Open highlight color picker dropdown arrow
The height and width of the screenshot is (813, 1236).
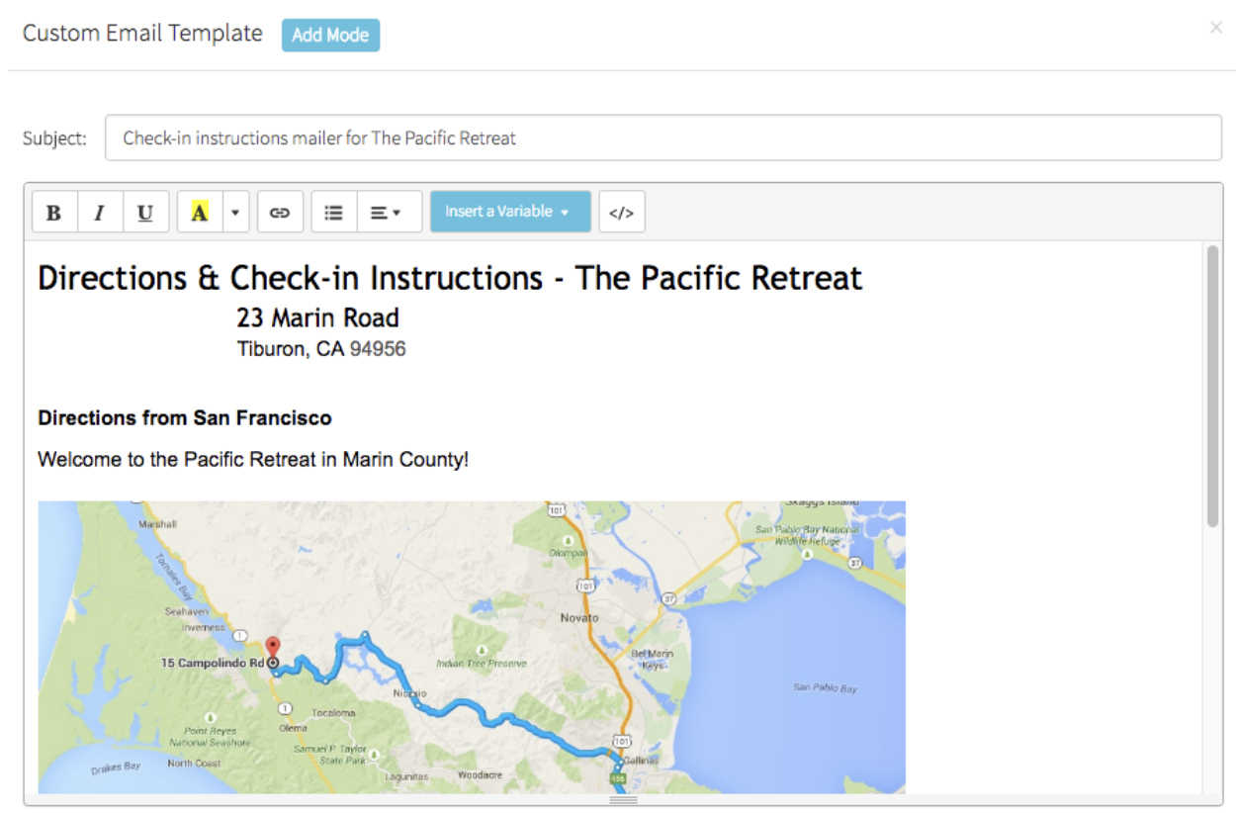coord(235,213)
